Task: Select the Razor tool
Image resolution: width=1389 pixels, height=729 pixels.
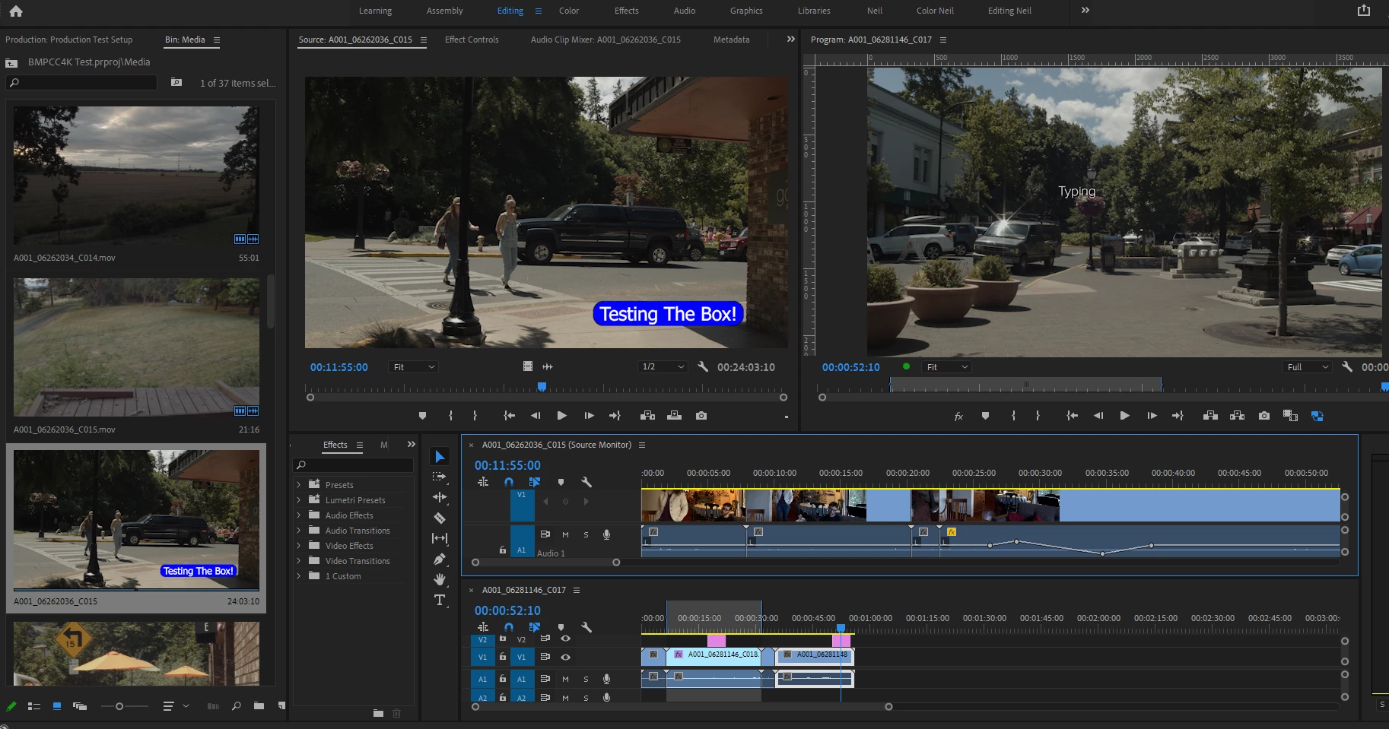Action: coord(440,518)
